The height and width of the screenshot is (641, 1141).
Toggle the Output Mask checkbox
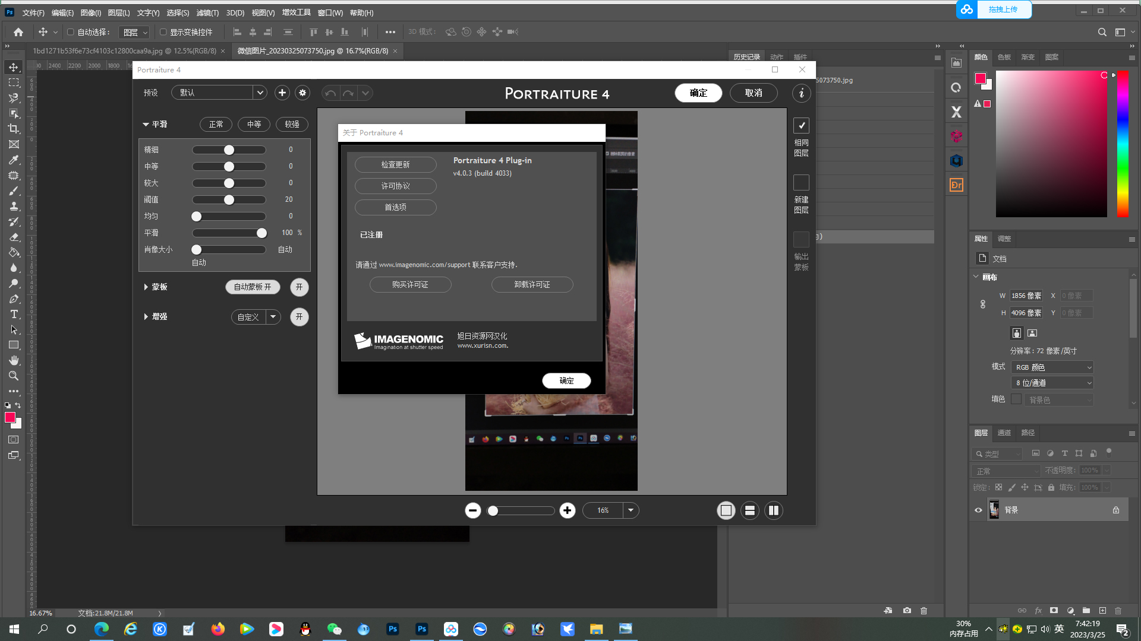click(801, 239)
